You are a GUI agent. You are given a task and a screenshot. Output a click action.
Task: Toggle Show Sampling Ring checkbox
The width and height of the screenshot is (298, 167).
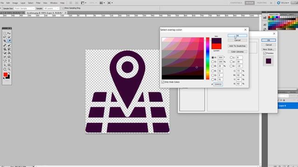(x=63, y=8)
